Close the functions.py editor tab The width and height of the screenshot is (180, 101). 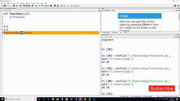point(10,11)
